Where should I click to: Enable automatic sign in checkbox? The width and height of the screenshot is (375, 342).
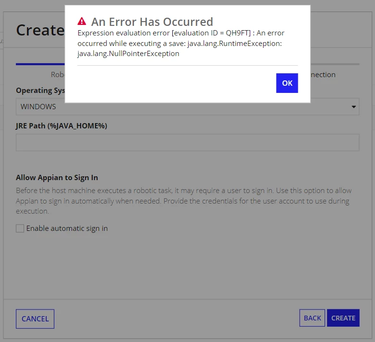pos(20,228)
